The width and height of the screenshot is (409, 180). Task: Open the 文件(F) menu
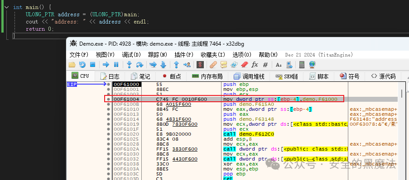(79, 55)
